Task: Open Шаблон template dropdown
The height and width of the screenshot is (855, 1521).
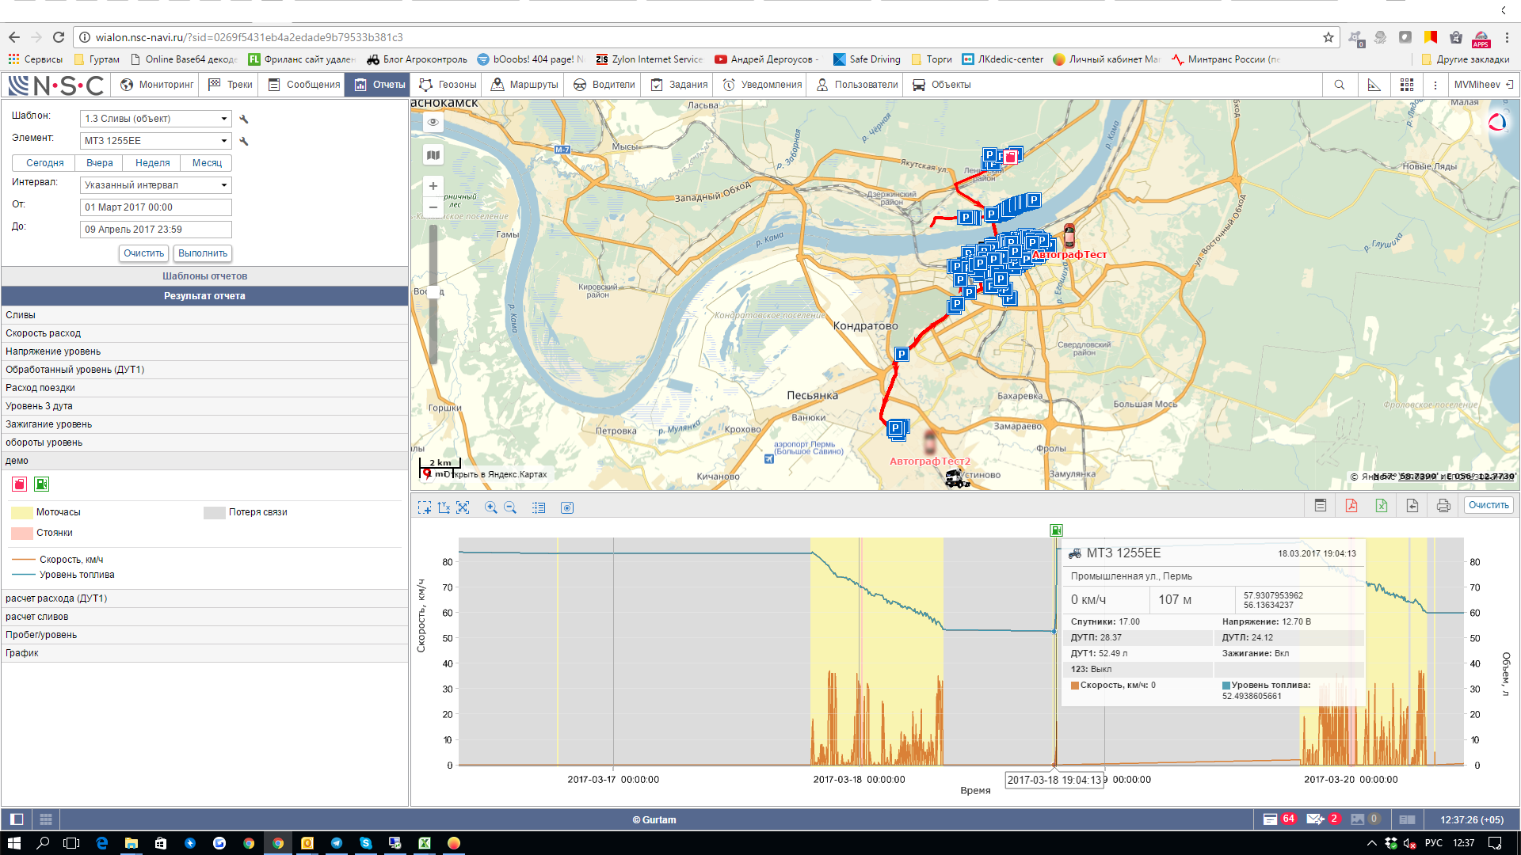Action: point(156,119)
